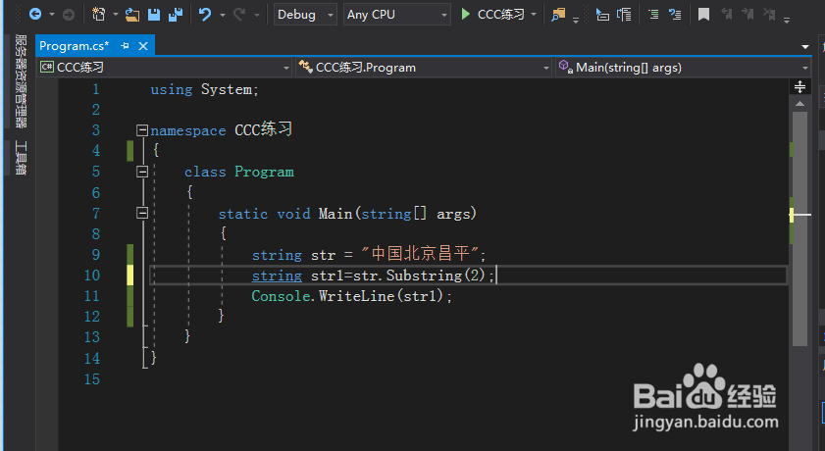This screenshot has height=451, width=825.
Task: Open the 工具箱 side panel tab
Action: click(20, 158)
